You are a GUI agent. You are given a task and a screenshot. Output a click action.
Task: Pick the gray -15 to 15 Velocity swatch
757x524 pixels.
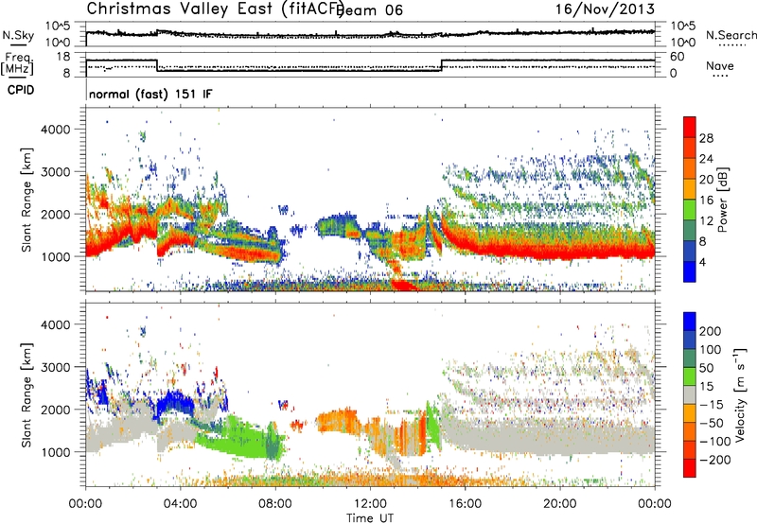(690, 395)
